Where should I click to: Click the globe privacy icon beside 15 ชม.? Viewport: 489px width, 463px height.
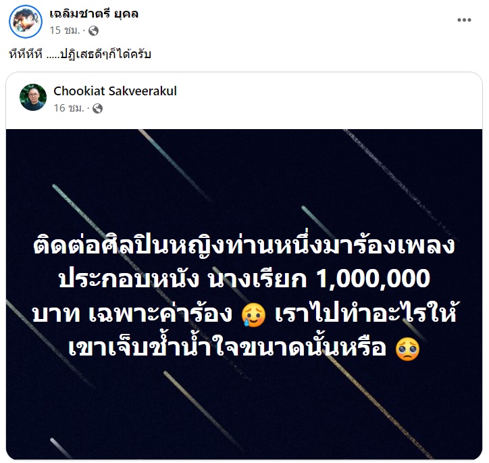pyautogui.click(x=94, y=30)
